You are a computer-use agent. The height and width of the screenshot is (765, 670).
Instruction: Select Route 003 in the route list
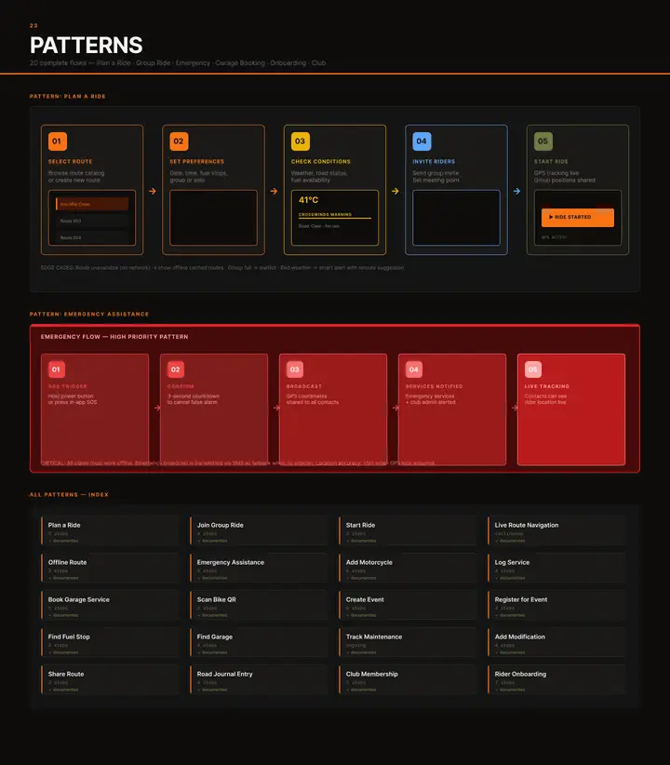pos(92,221)
